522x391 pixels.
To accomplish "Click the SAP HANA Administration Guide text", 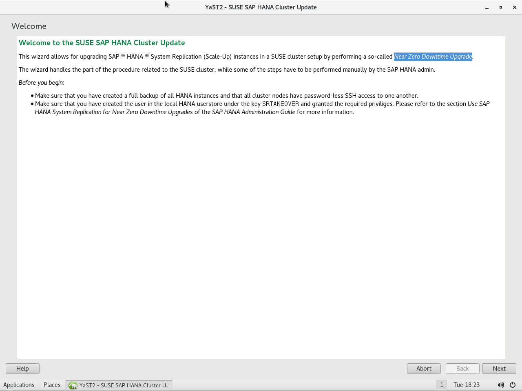I will click(x=253, y=112).
